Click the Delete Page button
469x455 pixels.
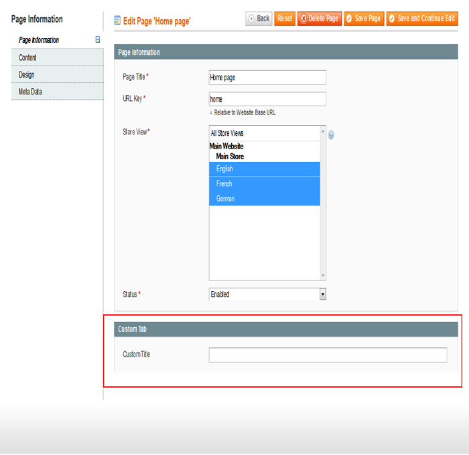(319, 19)
